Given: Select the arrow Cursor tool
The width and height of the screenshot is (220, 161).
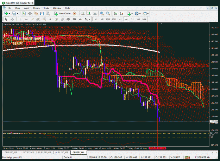Looking at the screenshot, I should (6, 19).
